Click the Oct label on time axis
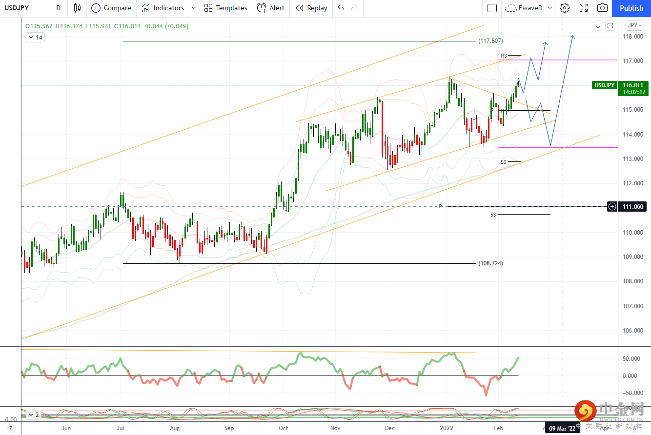The height and width of the screenshot is (435, 651). click(283, 428)
